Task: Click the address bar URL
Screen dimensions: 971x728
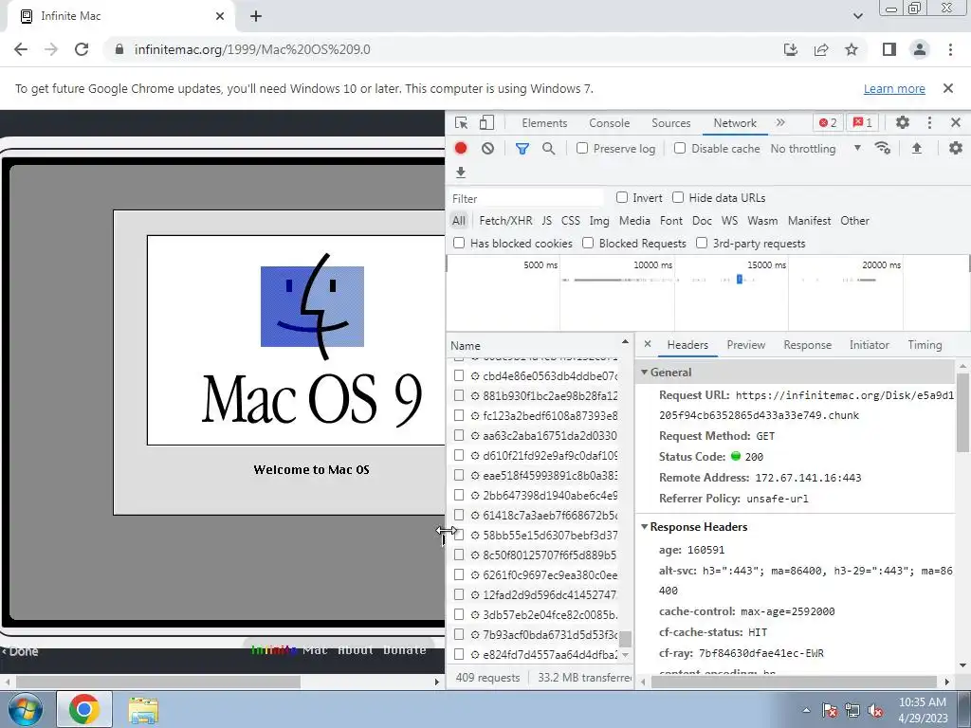Action: click(252, 49)
